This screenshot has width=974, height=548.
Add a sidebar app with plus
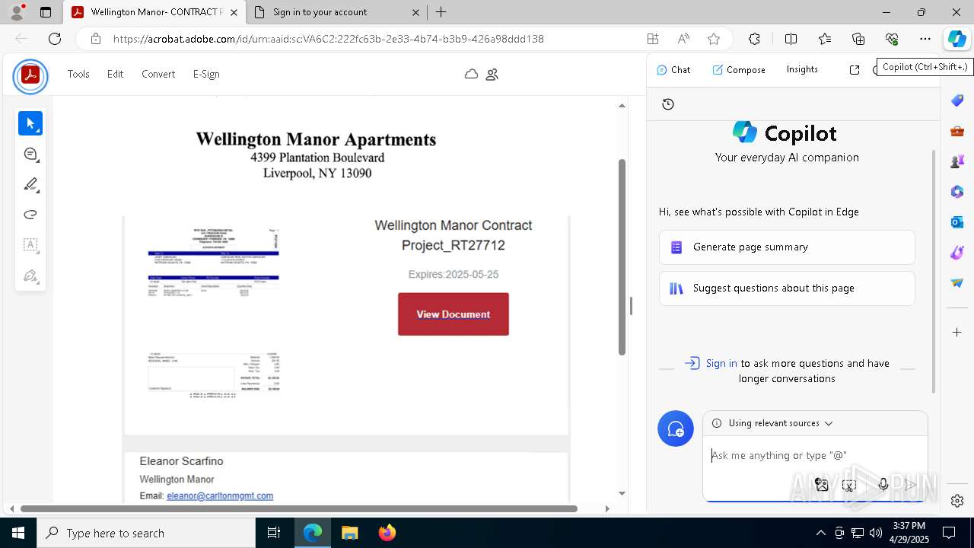click(x=957, y=332)
